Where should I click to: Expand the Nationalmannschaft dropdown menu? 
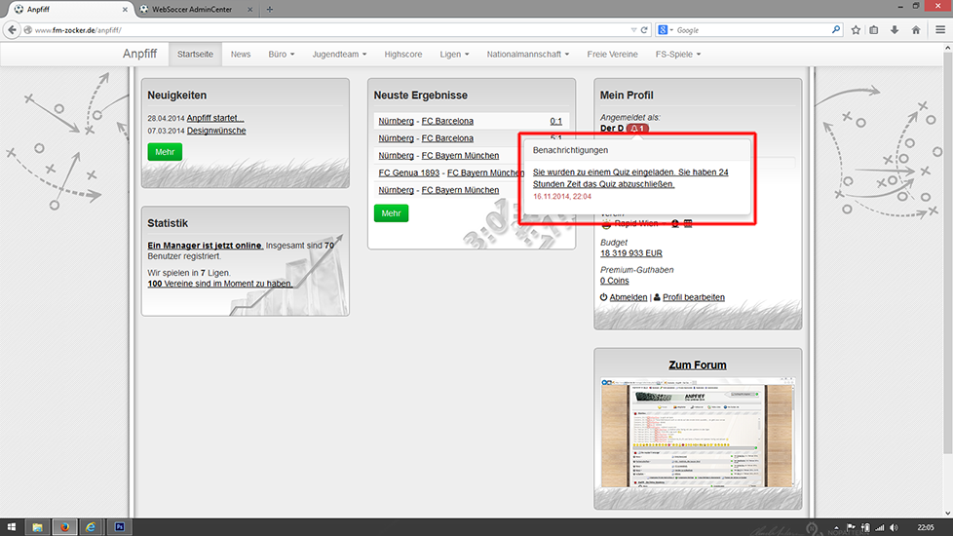[527, 55]
